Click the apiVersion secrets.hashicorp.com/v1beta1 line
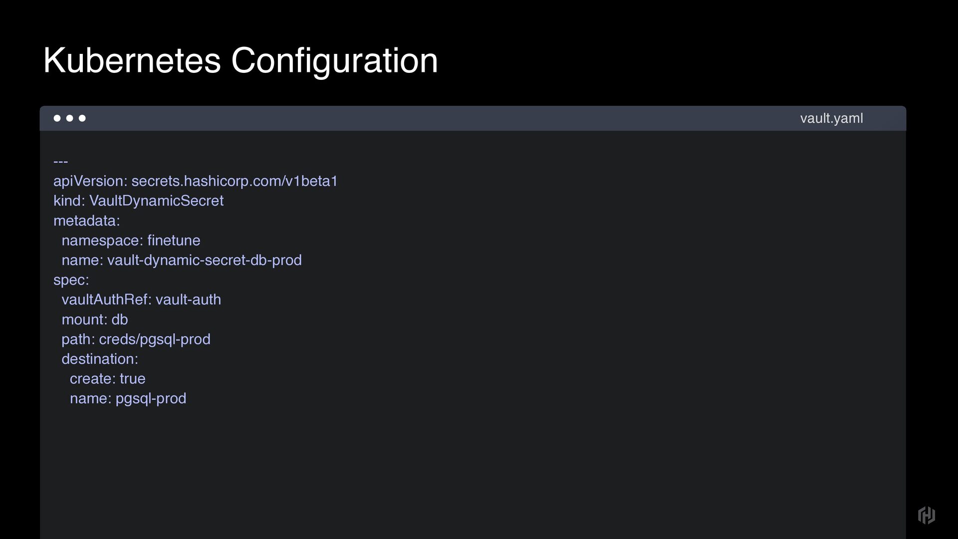The height and width of the screenshot is (539, 958). (x=196, y=181)
